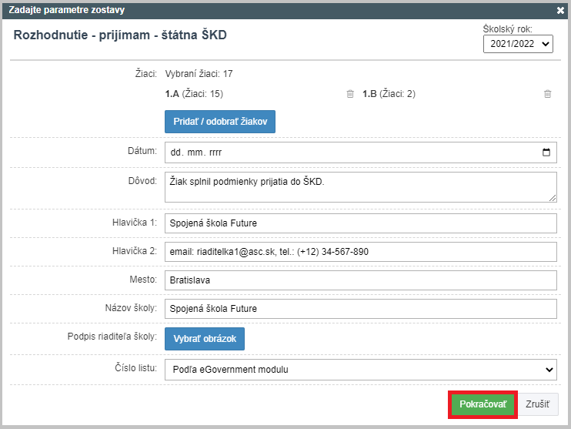Click the Pridať / odobrať žiakov button
571x429 pixels.
click(220, 122)
